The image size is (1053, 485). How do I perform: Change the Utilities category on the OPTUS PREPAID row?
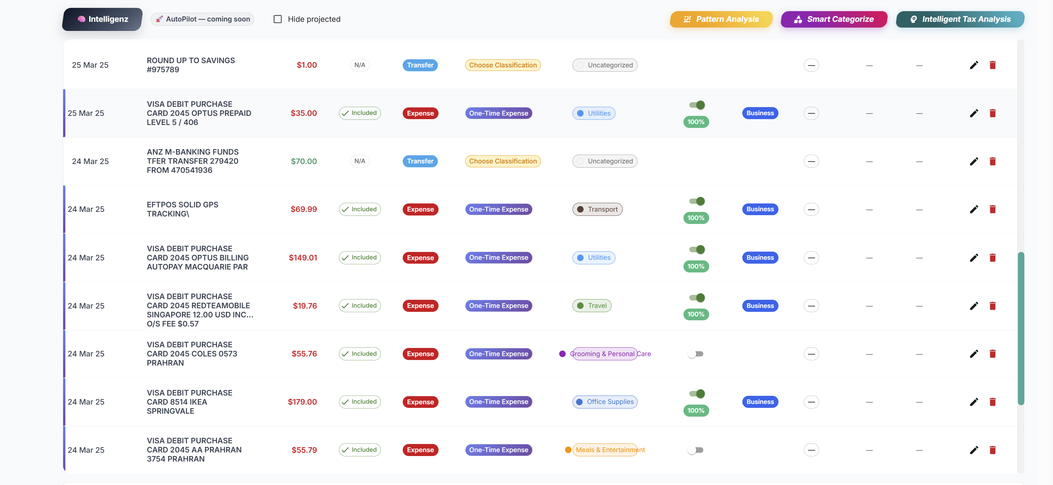tap(594, 113)
